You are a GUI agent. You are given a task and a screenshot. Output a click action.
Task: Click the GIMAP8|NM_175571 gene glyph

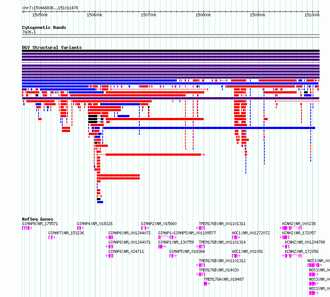pos(27,228)
